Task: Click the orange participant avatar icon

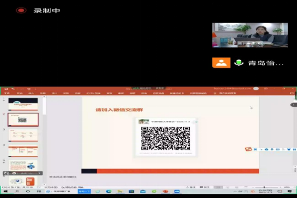Action: [x=221, y=63]
